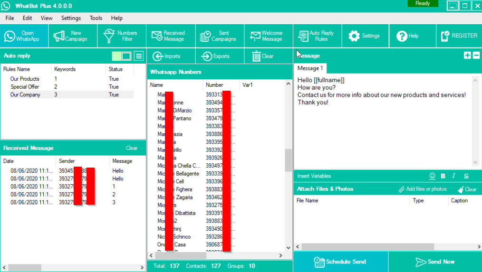Open the Numbers Filter tool
The width and height of the screenshot is (482, 272).
(x=122, y=36)
